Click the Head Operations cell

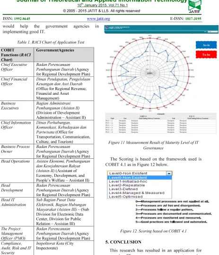tap(17, 171)
